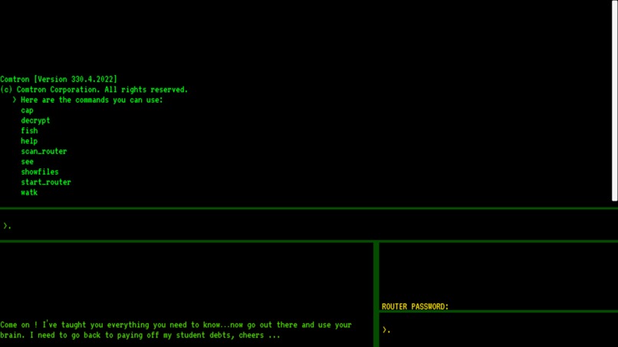Click the 'ROUTER PASSWORD:' label
This screenshot has width=618, height=347.
pyautogui.click(x=415, y=306)
